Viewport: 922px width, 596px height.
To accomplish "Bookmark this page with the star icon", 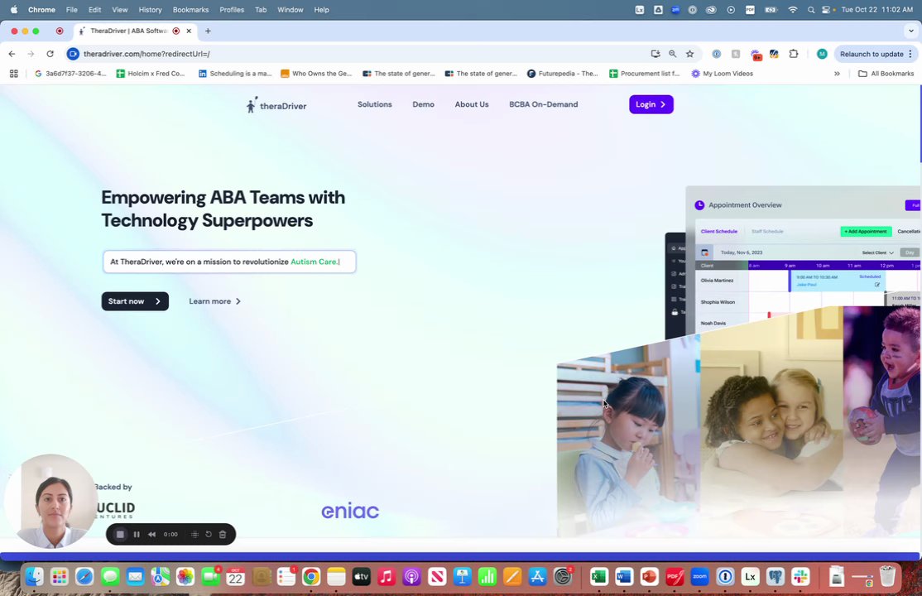I will [x=689, y=54].
